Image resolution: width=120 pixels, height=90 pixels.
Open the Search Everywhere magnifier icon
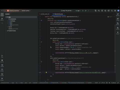112,11
